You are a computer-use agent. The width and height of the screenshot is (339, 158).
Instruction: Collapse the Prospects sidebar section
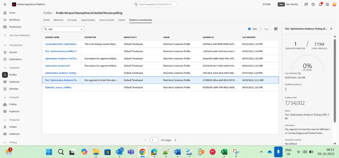tap(5, 120)
